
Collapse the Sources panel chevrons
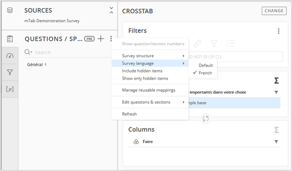pos(111,10)
